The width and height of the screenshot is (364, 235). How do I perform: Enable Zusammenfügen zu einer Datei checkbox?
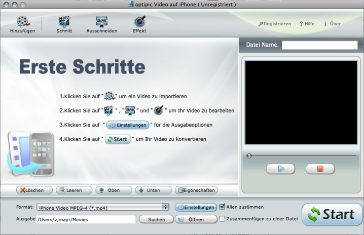222,219
